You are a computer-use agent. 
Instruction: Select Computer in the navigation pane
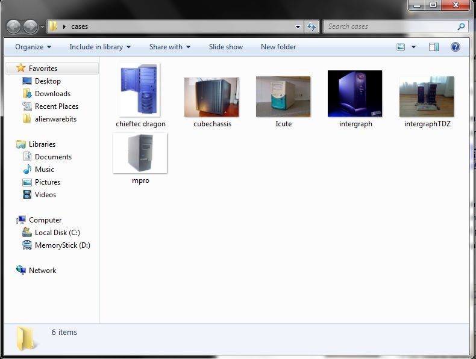(45, 220)
